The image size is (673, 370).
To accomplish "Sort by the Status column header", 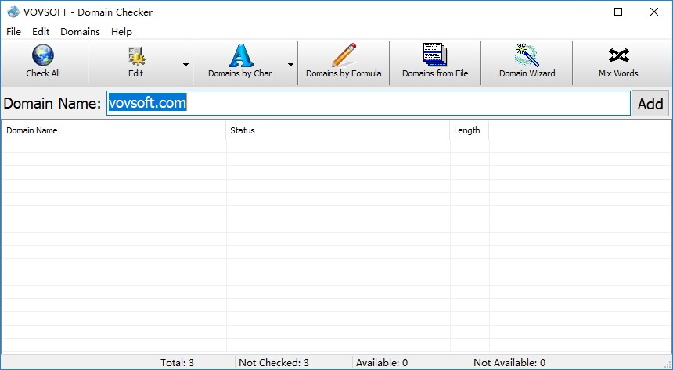I will click(x=338, y=130).
